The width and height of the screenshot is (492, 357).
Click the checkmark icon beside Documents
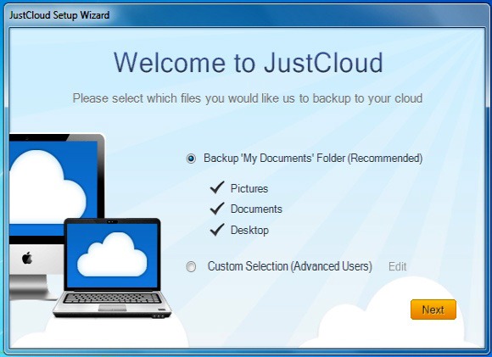click(x=217, y=209)
